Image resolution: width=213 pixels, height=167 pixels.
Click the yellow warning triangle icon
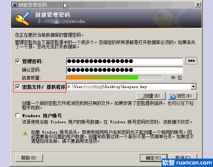(x=25, y=133)
